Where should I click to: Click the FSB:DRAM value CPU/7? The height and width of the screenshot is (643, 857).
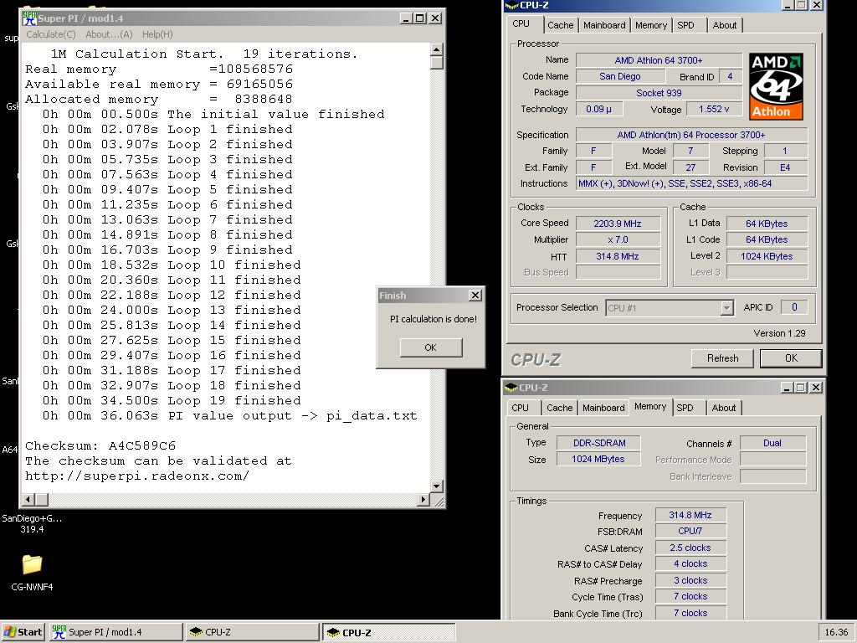[x=690, y=531]
